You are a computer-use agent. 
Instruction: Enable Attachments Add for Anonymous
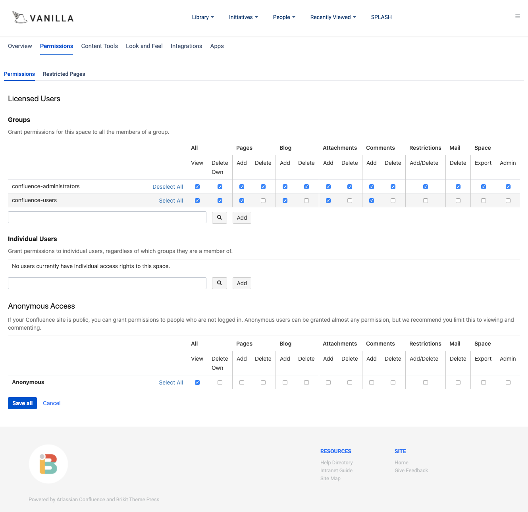(328, 383)
